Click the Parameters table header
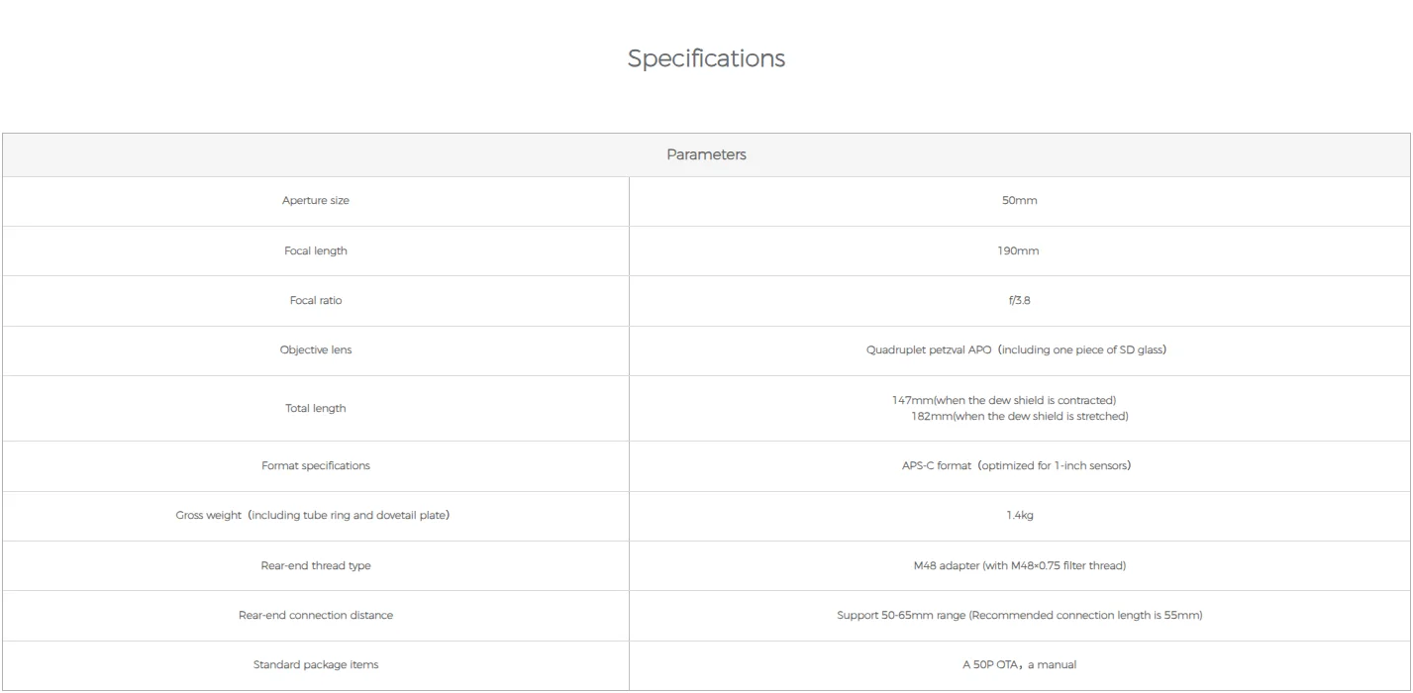This screenshot has height=693, width=1413. click(706, 154)
